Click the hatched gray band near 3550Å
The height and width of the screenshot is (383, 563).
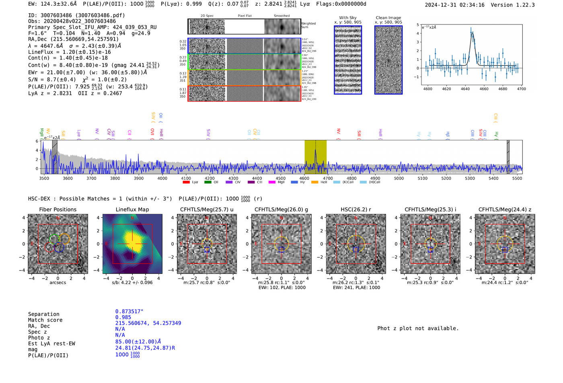(55, 157)
